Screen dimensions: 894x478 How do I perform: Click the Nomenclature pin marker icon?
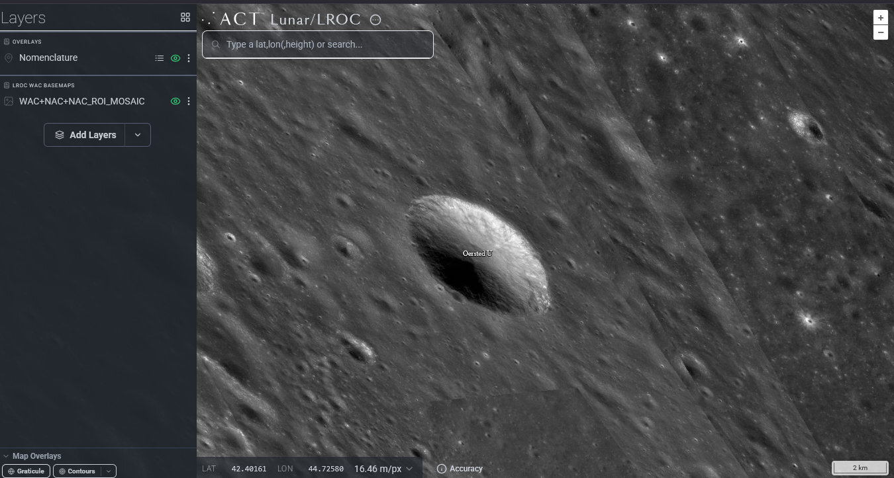click(9, 58)
